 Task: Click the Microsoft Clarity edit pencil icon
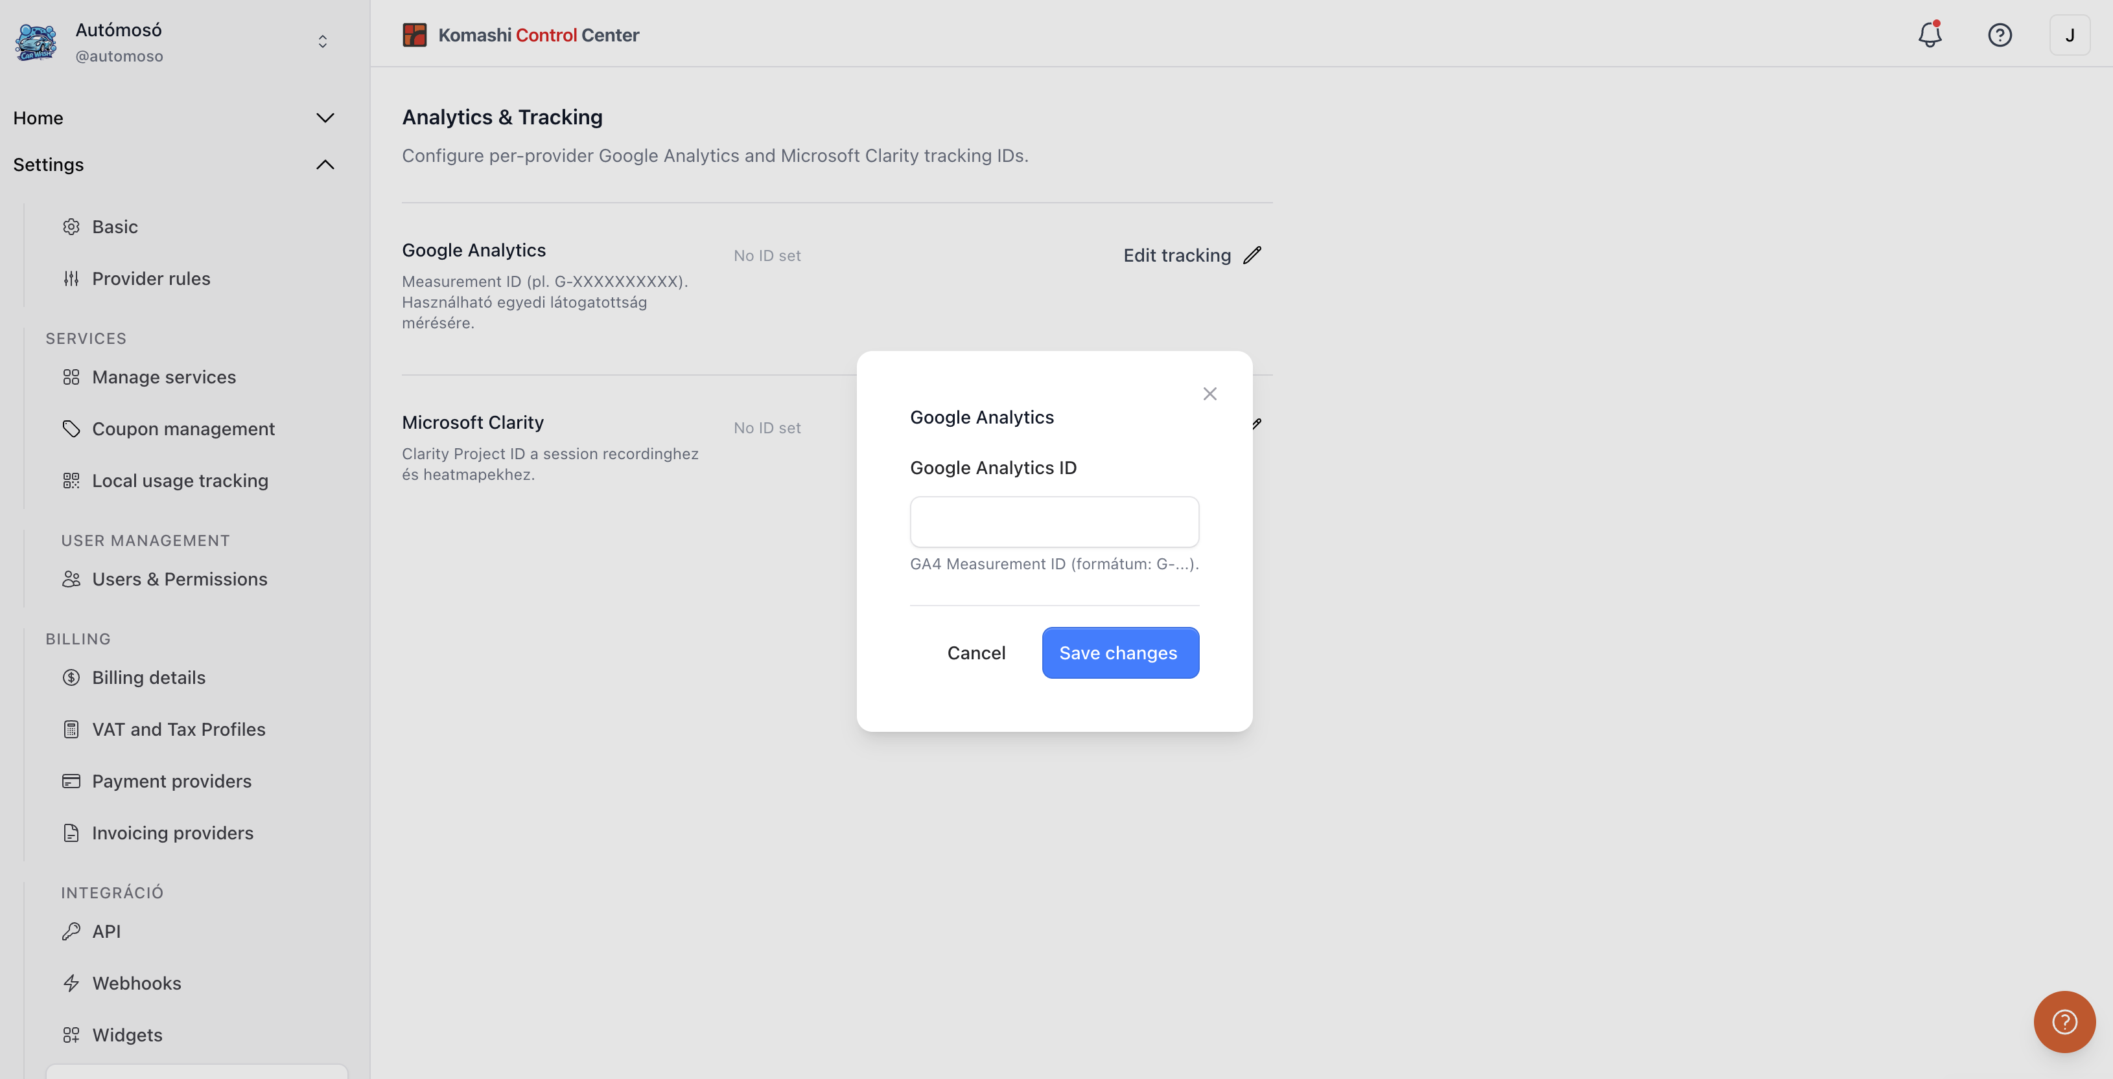[x=1257, y=424]
